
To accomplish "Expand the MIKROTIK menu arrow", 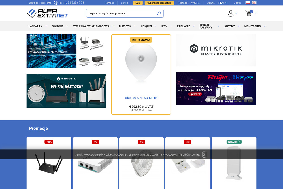I will [135, 26].
